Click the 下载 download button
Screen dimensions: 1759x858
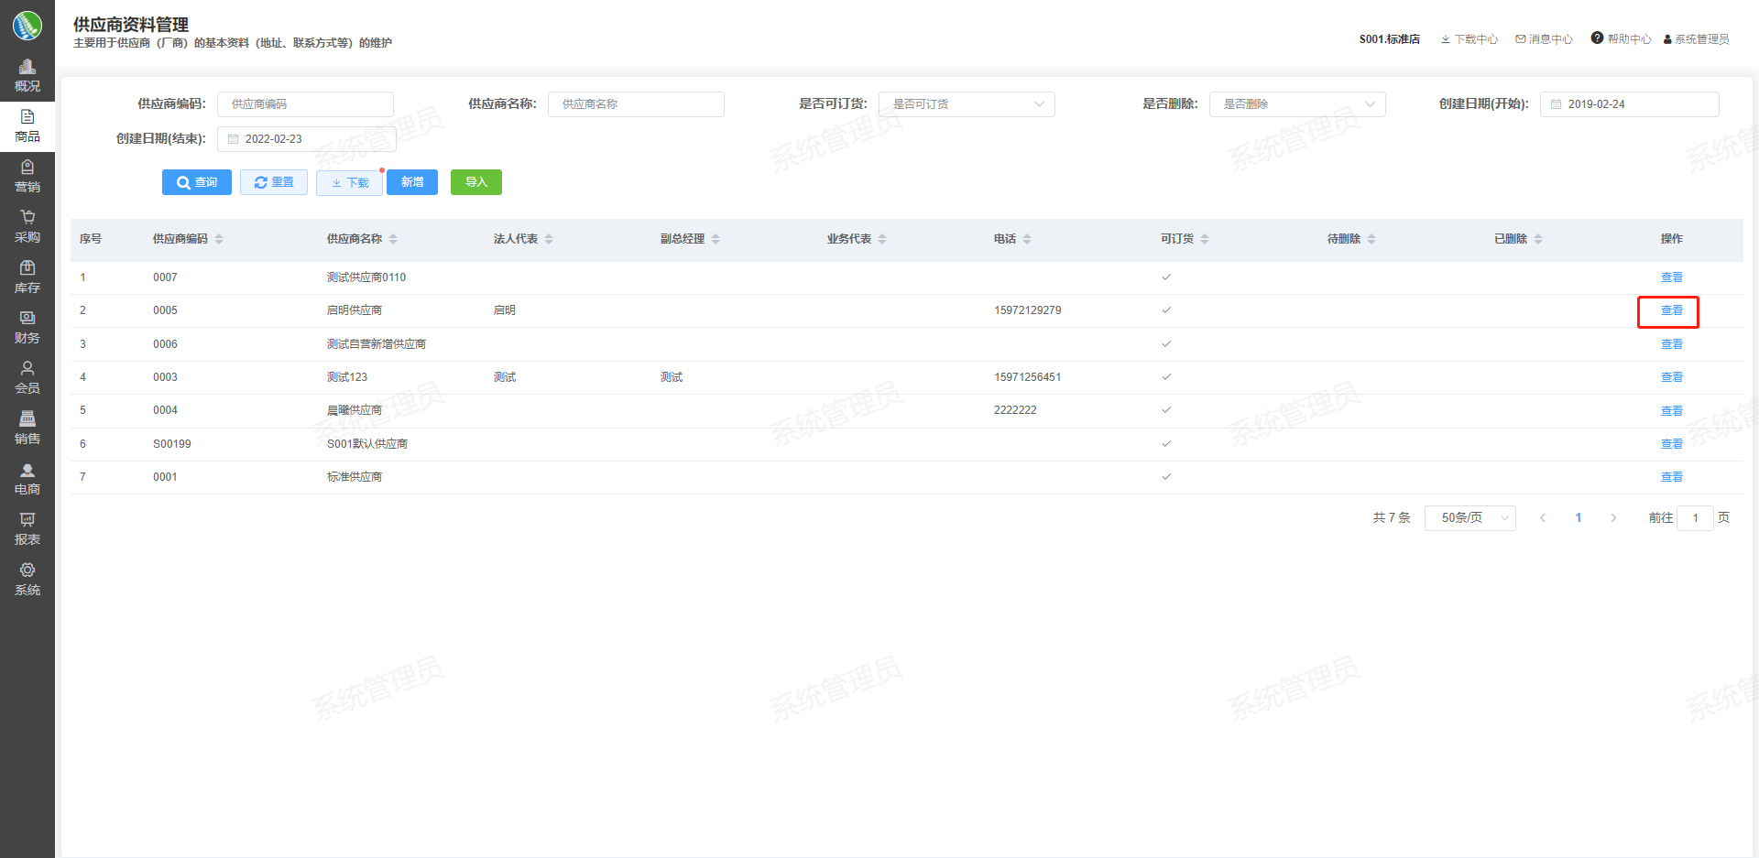click(349, 182)
